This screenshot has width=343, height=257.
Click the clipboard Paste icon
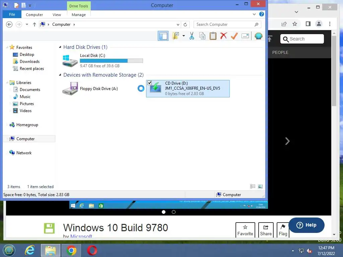(x=213, y=36)
